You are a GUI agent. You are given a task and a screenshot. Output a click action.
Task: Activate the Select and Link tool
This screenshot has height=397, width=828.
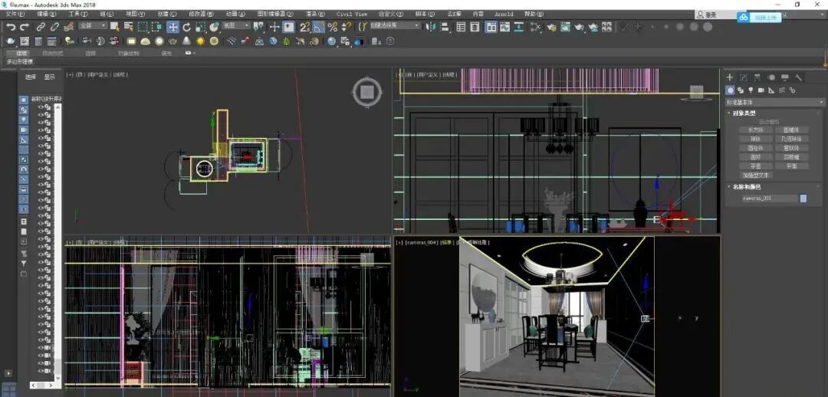(x=41, y=27)
